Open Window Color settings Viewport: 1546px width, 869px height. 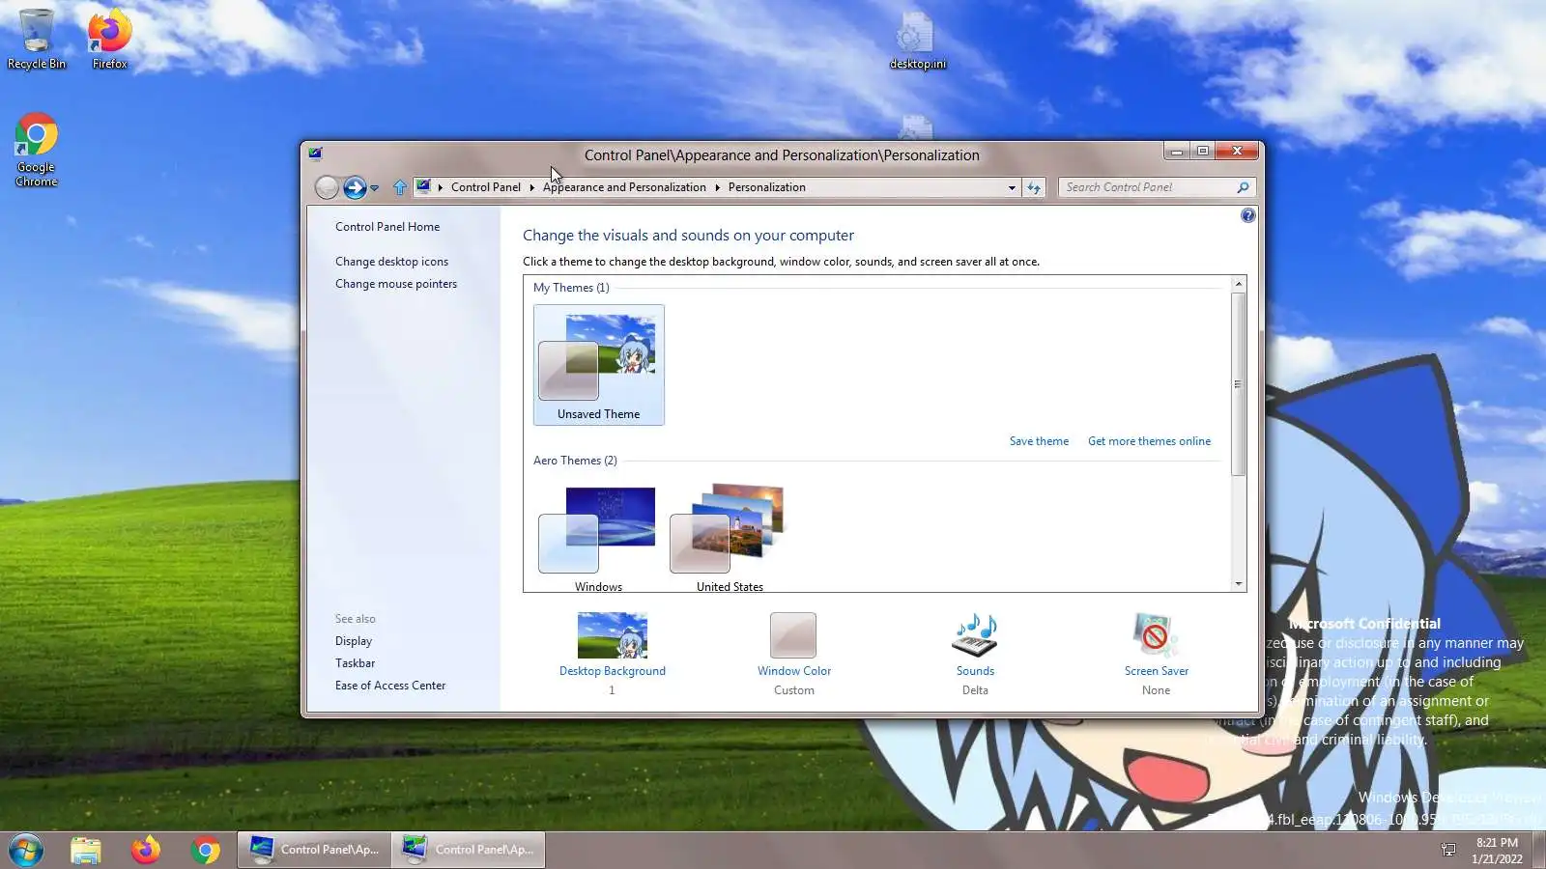(793, 654)
